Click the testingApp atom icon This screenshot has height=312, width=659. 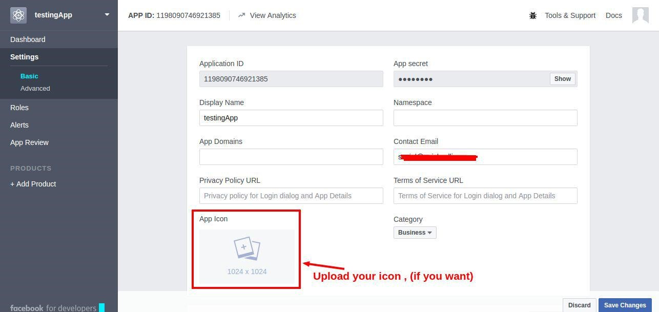click(18, 15)
